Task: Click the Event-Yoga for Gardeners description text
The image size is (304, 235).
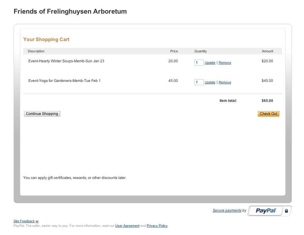Action: click(x=64, y=81)
